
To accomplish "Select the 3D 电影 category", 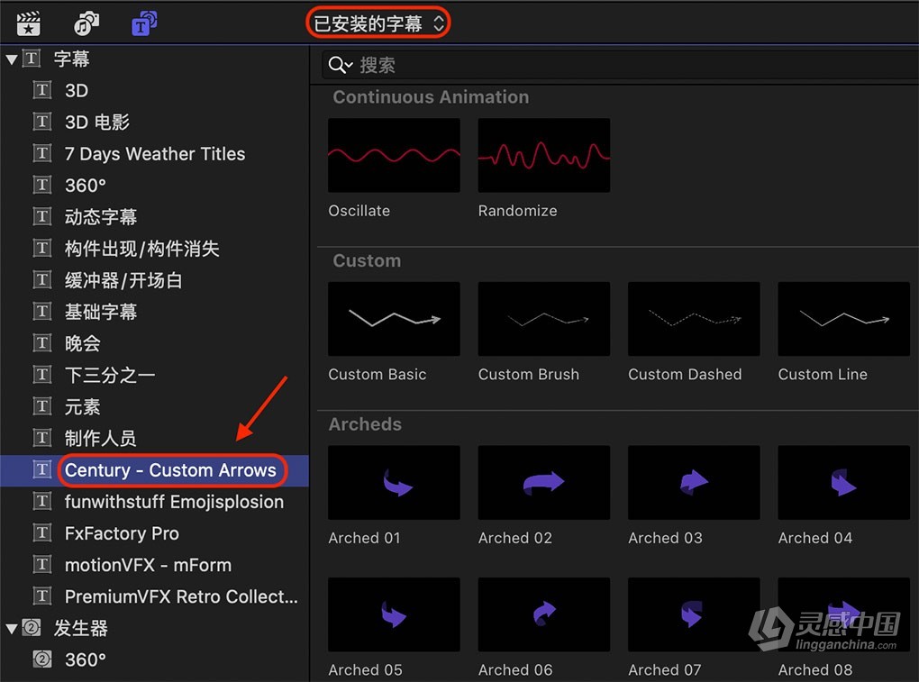I will (96, 122).
